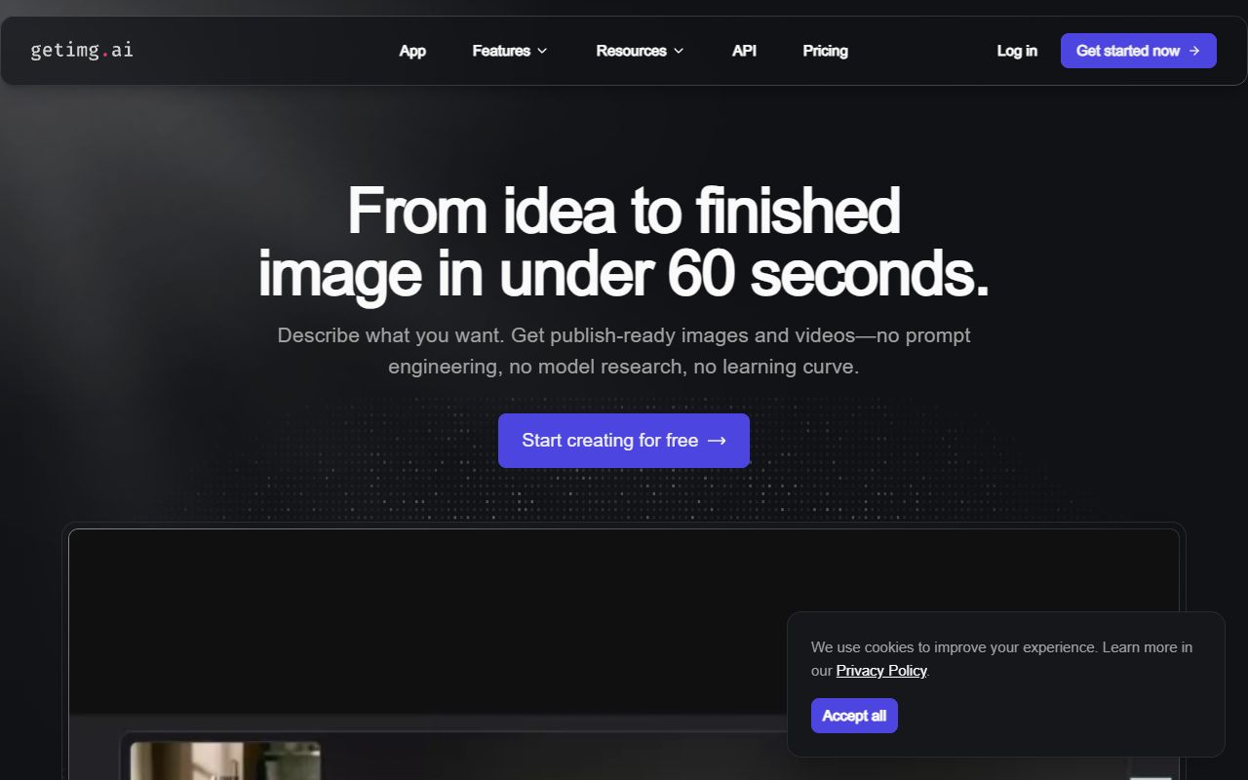Click the Log in link
The height and width of the screenshot is (780, 1248).
coord(1017,51)
